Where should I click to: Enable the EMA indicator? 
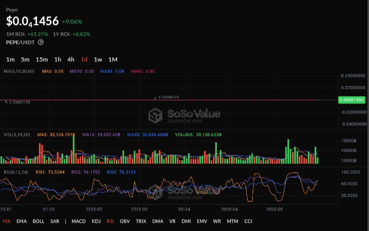click(22, 221)
